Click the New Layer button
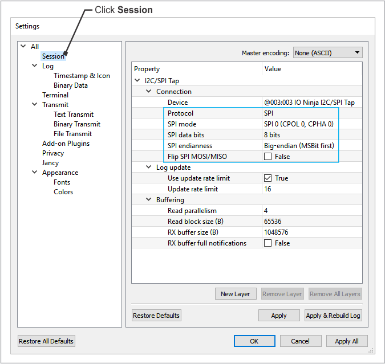 [x=236, y=294]
